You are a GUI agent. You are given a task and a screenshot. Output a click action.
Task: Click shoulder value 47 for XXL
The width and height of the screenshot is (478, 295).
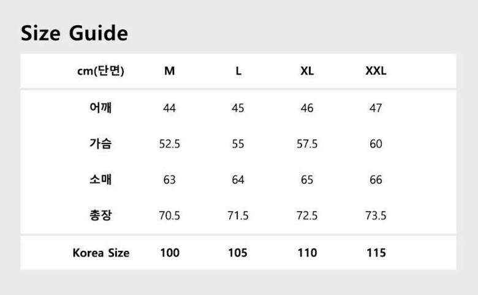[x=376, y=109]
